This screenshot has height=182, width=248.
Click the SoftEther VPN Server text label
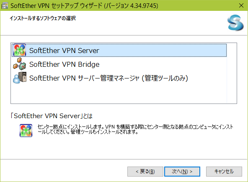point(64,51)
